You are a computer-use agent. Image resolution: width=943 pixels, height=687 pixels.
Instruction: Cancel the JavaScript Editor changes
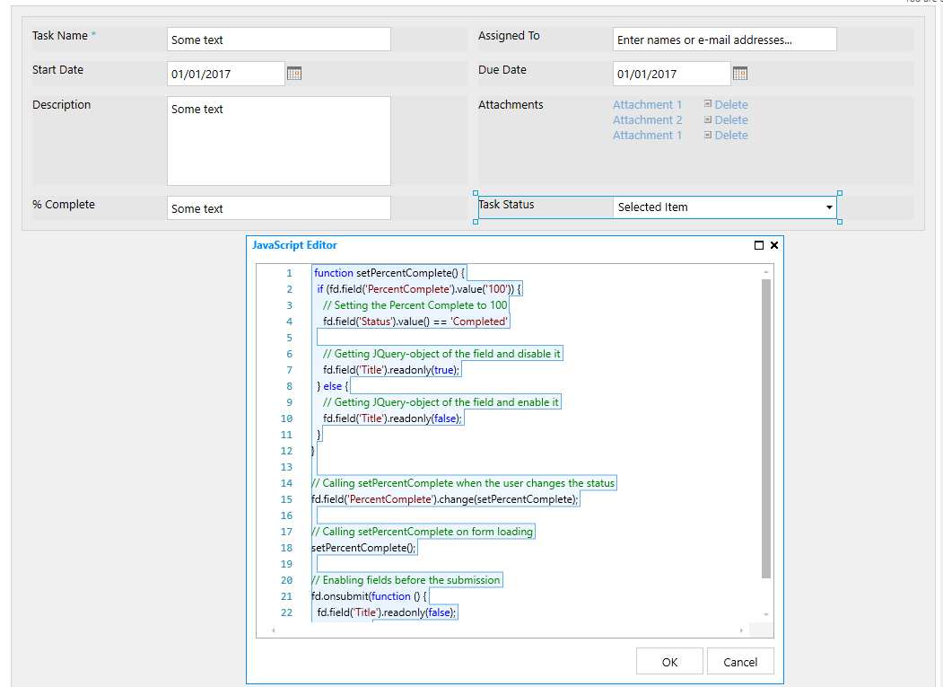740,661
